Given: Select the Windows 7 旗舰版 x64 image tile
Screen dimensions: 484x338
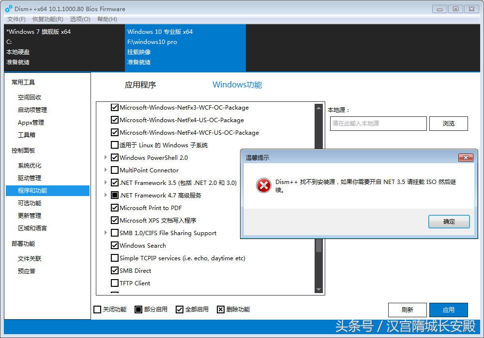Looking at the screenshot, I should [x=64, y=48].
